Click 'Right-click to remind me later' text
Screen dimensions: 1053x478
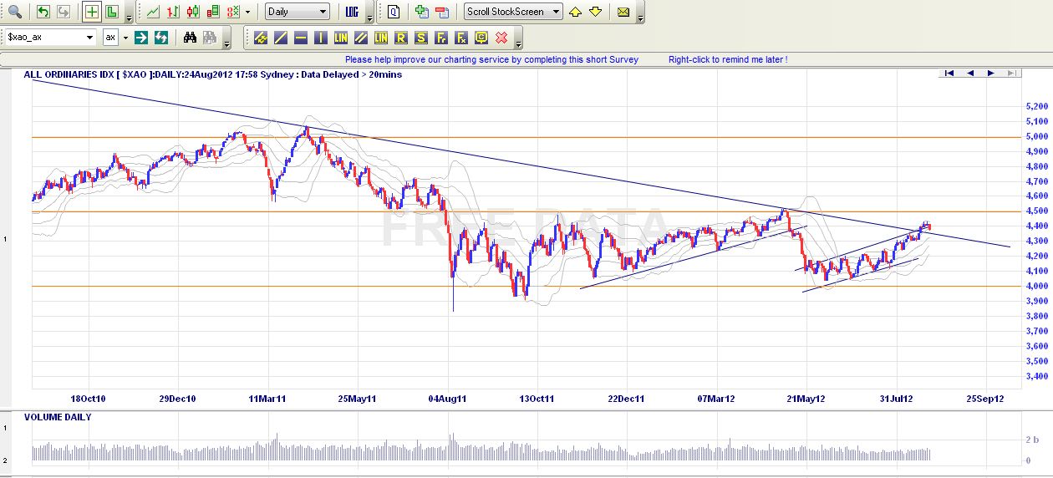point(727,59)
